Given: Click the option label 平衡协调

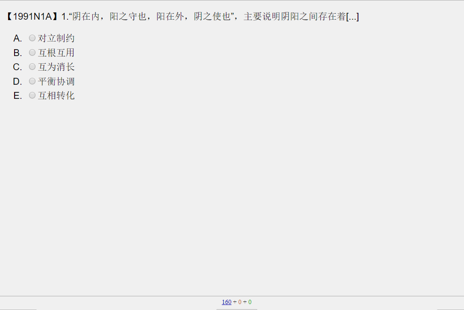Looking at the screenshot, I should pos(56,81).
